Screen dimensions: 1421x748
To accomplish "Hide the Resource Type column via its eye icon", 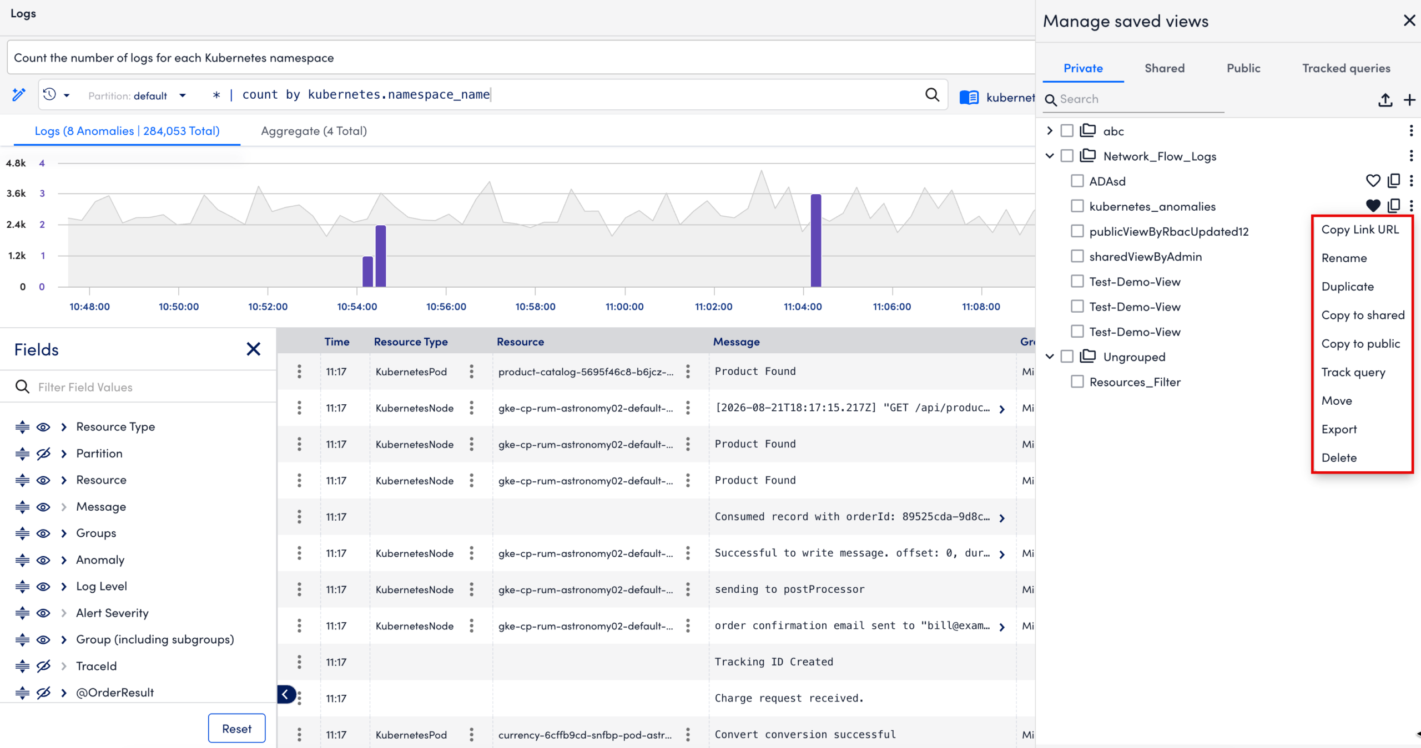I will click(43, 427).
